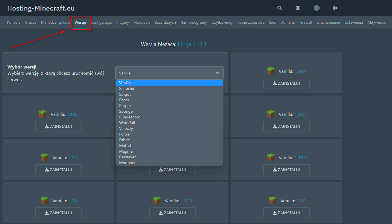
Task: Click the Wybór wersji heading
Action: click(x=22, y=67)
